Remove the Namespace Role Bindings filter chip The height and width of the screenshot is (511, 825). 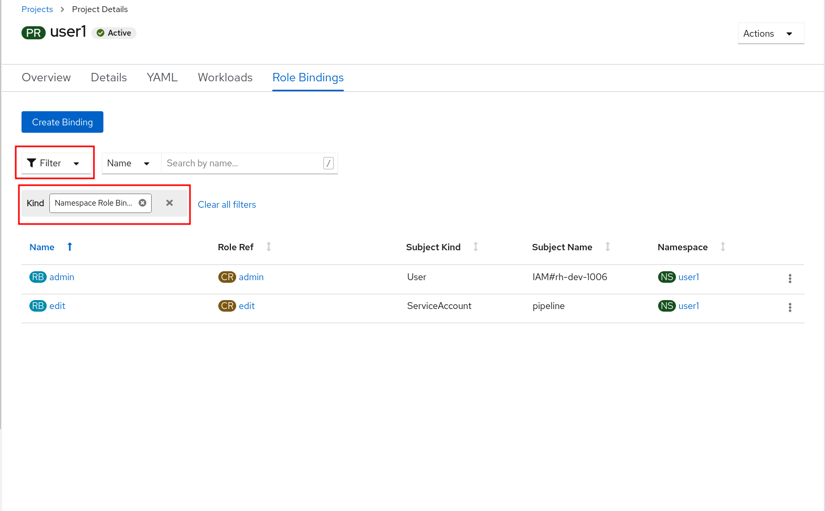[x=142, y=203]
